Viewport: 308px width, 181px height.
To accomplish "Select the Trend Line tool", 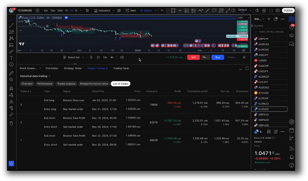I will [11, 25].
